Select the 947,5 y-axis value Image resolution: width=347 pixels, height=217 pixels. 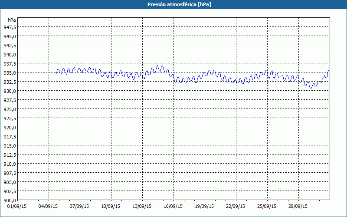pyautogui.click(x=10, y=27)
